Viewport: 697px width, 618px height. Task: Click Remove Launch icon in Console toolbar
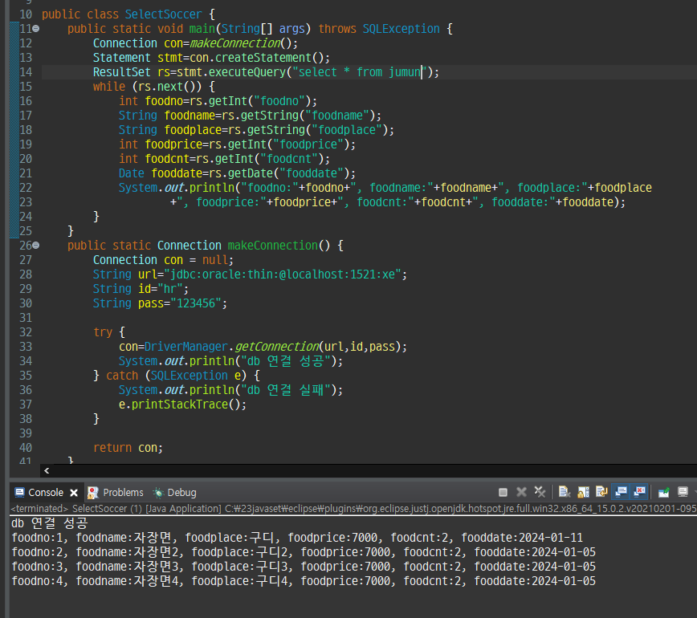521,492
